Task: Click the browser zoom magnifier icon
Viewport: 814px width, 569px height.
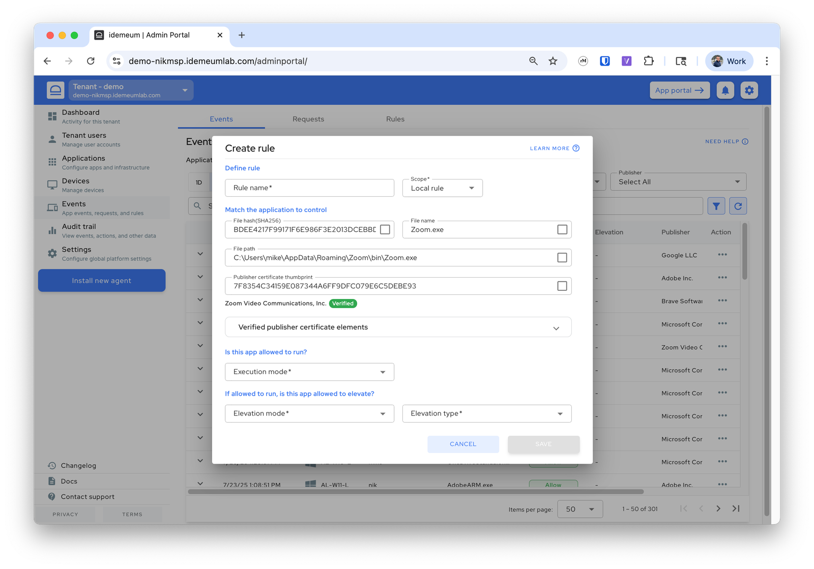Action: [533, 61]
